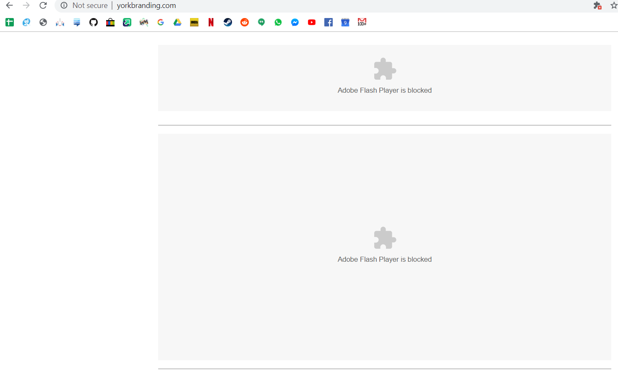Open the IMDb bookmark
Screen dimensions: 618x380
coord(194,22)
